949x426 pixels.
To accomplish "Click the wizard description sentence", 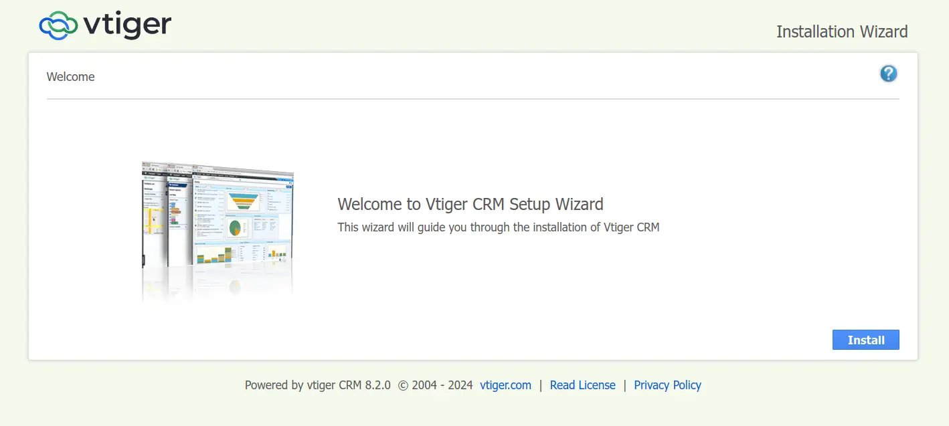I will [499, 227].
